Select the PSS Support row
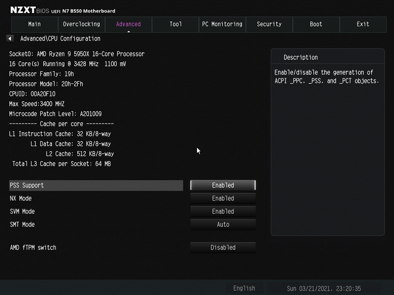The image size is (394, 295). [x=96, y=186]
